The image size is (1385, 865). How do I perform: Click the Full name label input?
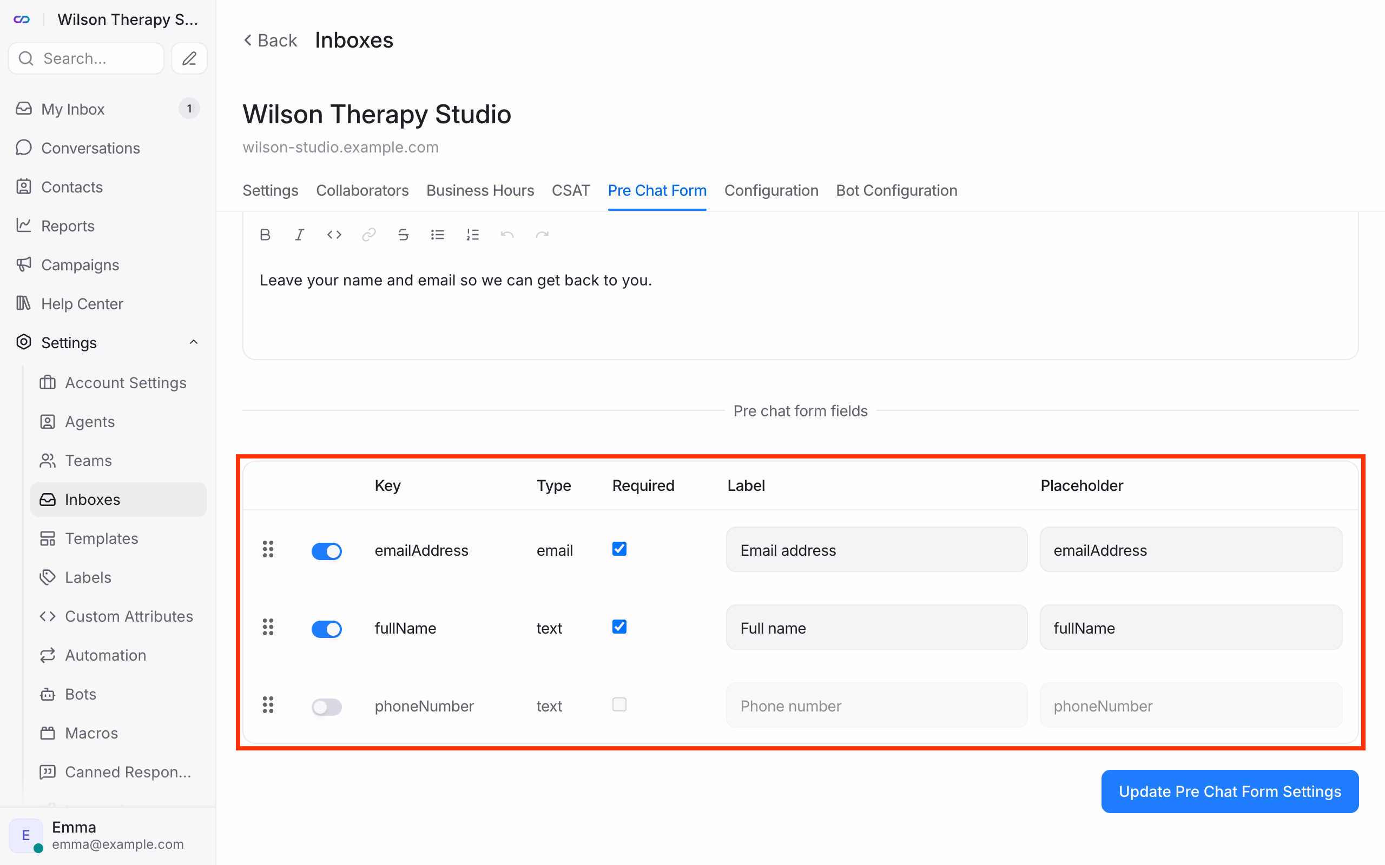[877, 628]
